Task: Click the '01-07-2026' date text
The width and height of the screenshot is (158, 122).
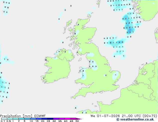Action: pyautogui.click(x=108, y=116)
